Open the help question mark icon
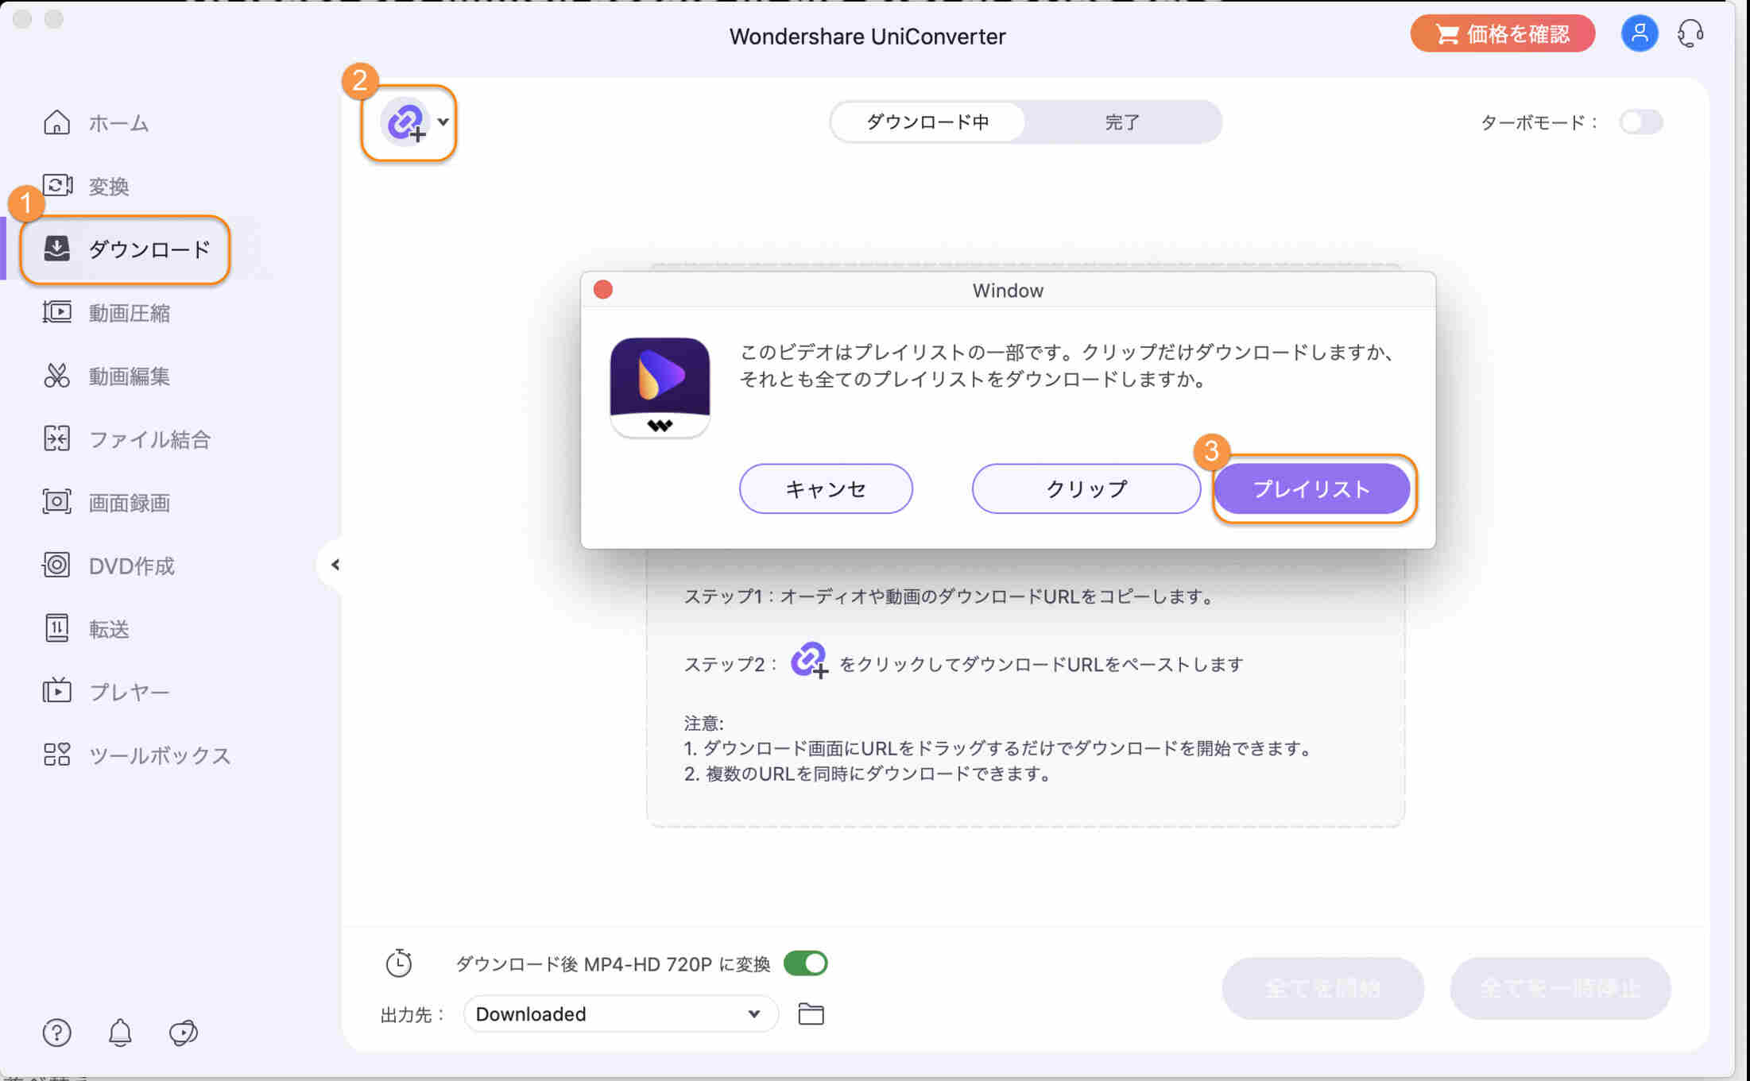Image resolution: width=1750 pixels, height=1081 pixels. pos(56,1033)
